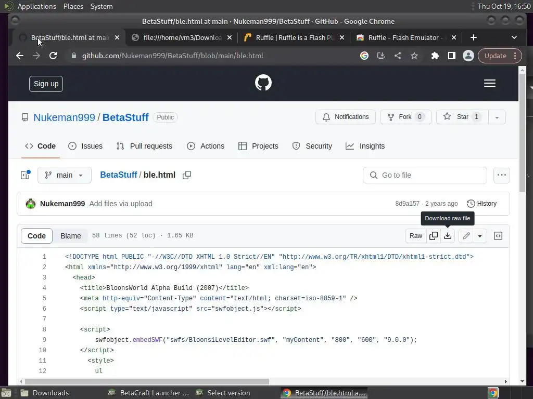Click horizontal code scrollbar thumb
Screen dimensions: 533x399
point(147,382)
